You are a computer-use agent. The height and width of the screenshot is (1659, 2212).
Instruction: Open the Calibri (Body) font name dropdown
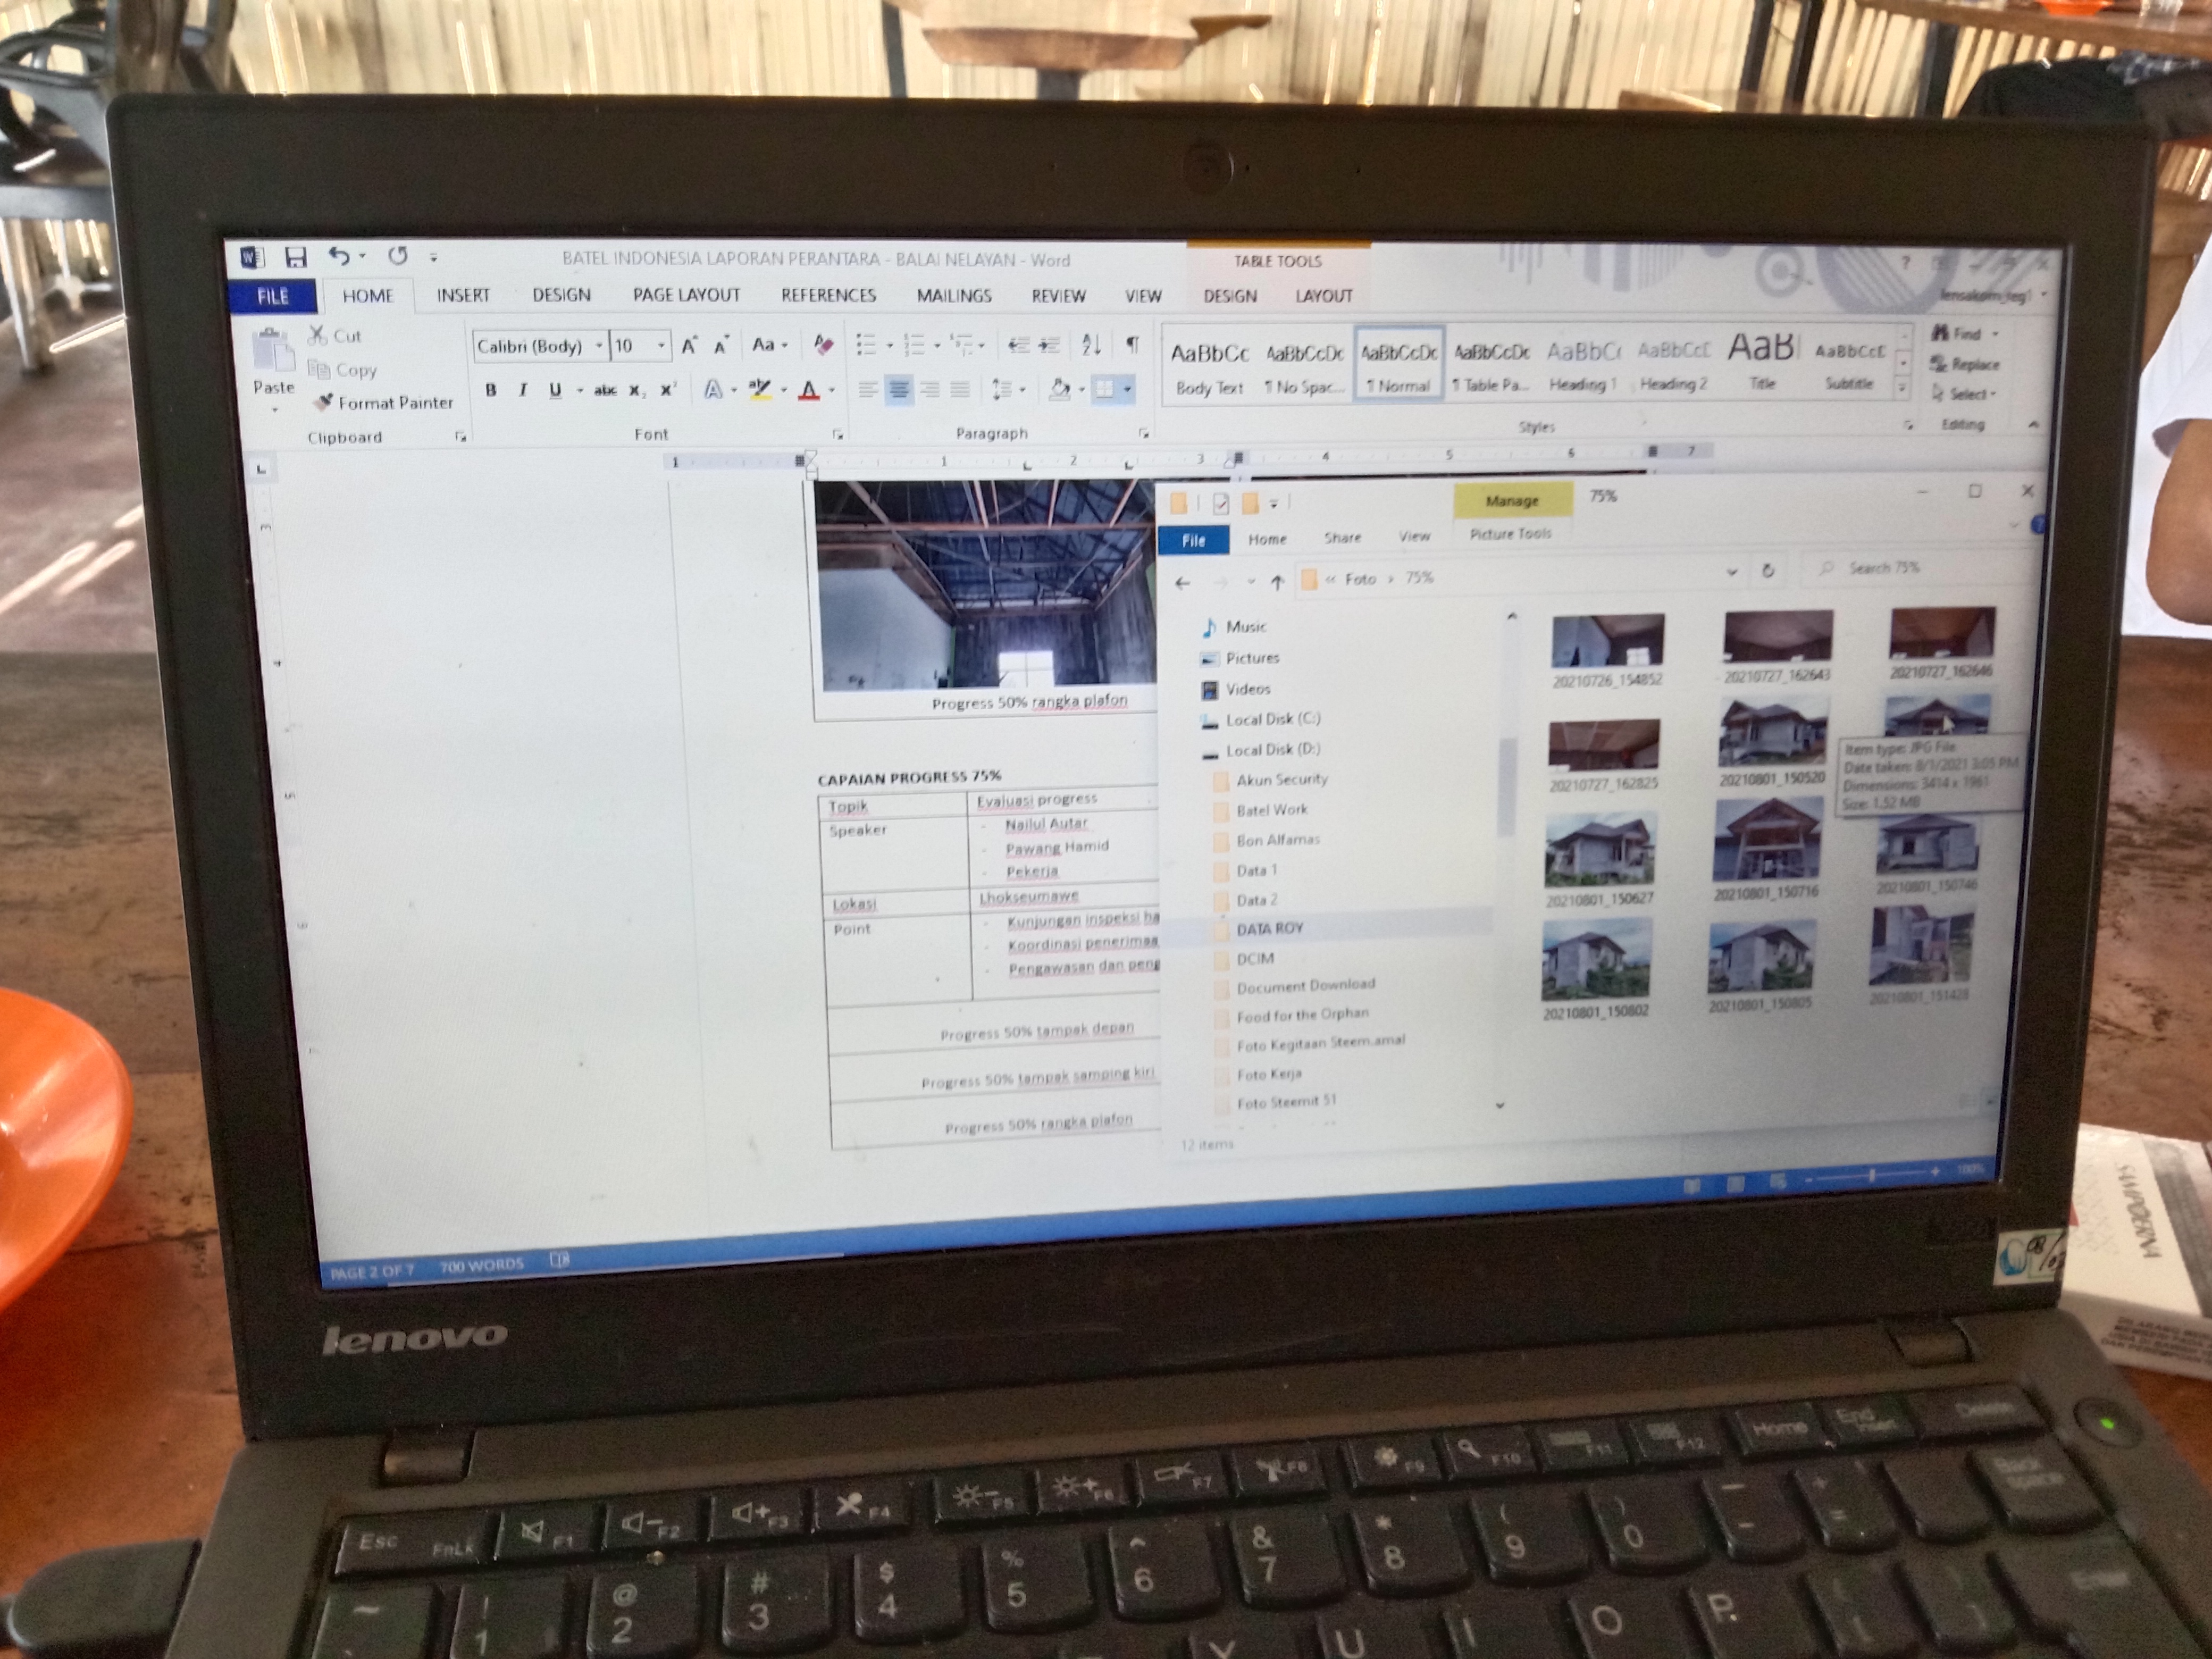(x=599, y=346)
